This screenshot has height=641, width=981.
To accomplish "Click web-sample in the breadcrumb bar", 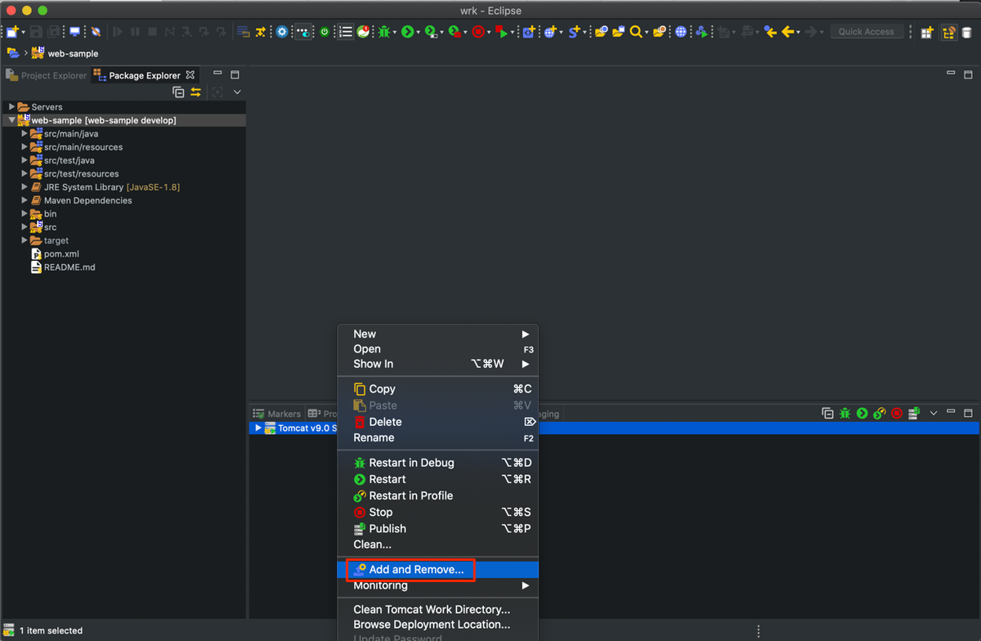I will pyautogui.click(x=73, y=54).
